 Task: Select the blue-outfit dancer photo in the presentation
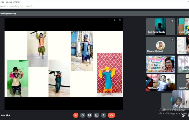pos(82,51)
